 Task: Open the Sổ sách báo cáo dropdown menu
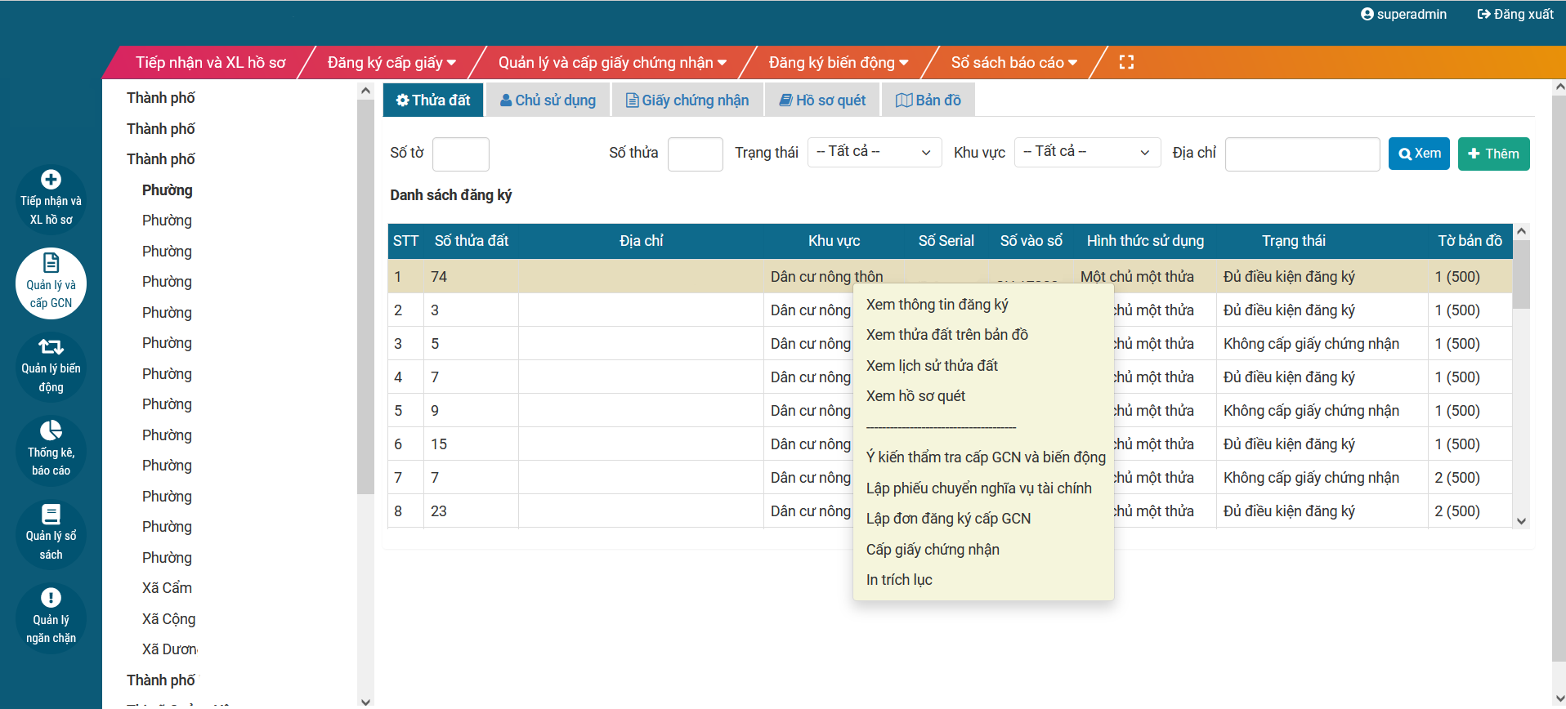click(x=1013, y=63)
